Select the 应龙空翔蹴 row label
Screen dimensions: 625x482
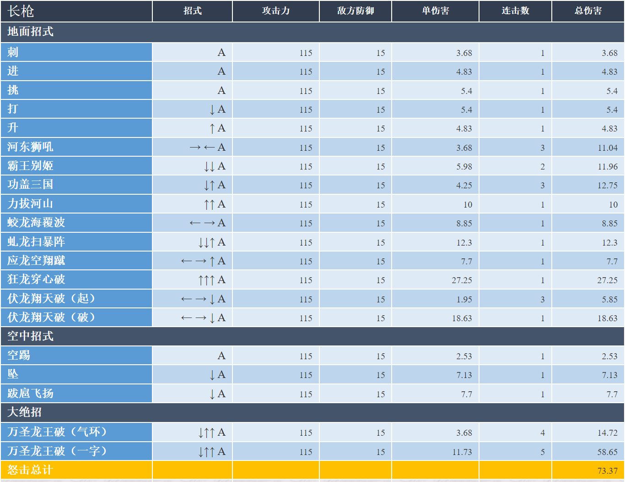pos(76,261)
